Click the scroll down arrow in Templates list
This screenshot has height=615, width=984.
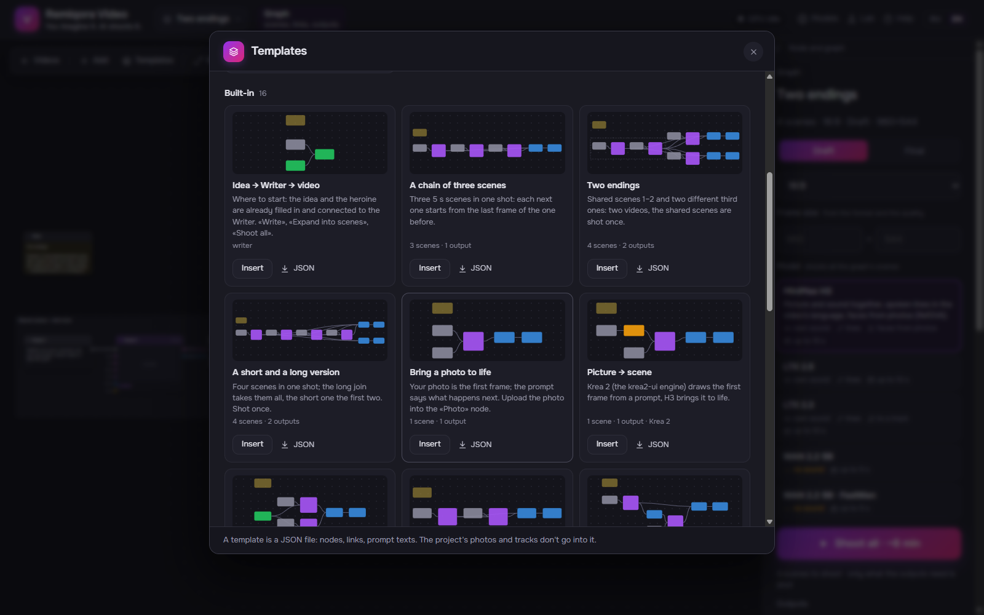point(769,522)
